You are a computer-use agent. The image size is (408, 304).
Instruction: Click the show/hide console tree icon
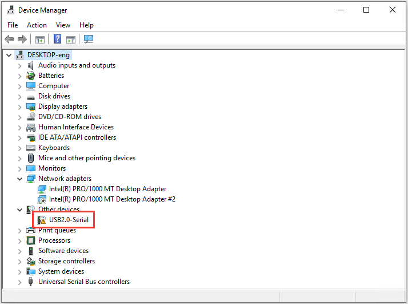tap(40, 40)
